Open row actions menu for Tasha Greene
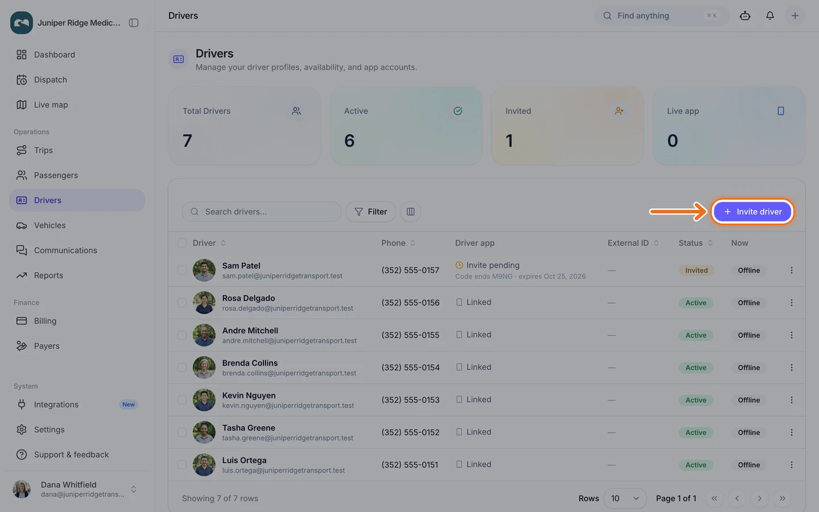This screenshot has height=512, width=819. pos(791,432)
